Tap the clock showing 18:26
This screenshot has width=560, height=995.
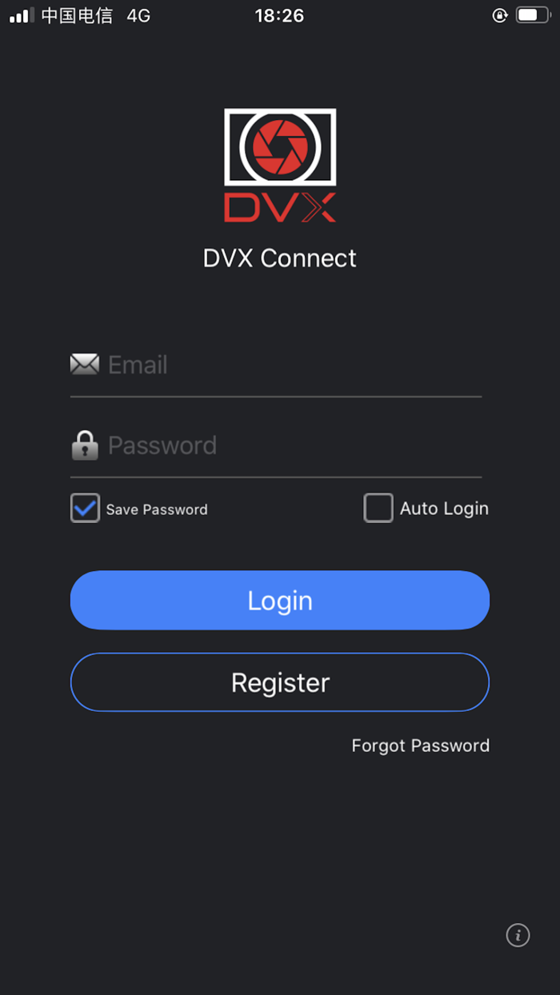tap(280, 14)
